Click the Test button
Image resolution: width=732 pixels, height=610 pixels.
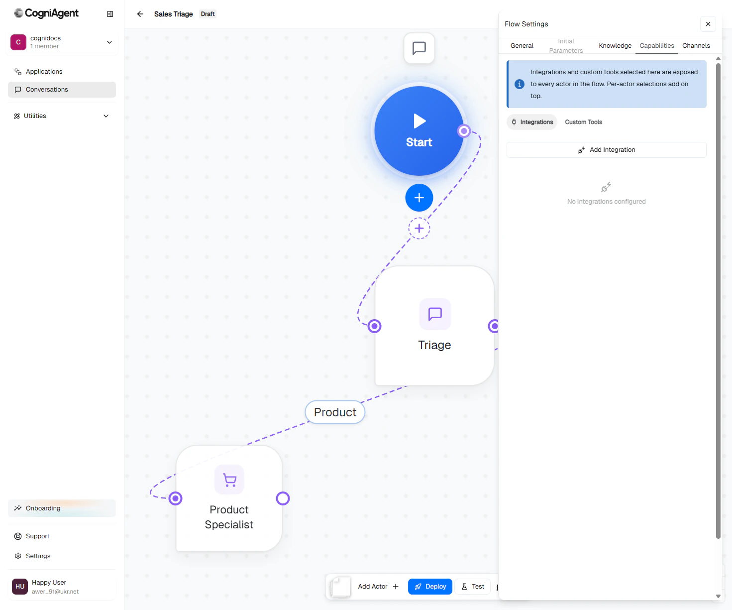(473, 587)
